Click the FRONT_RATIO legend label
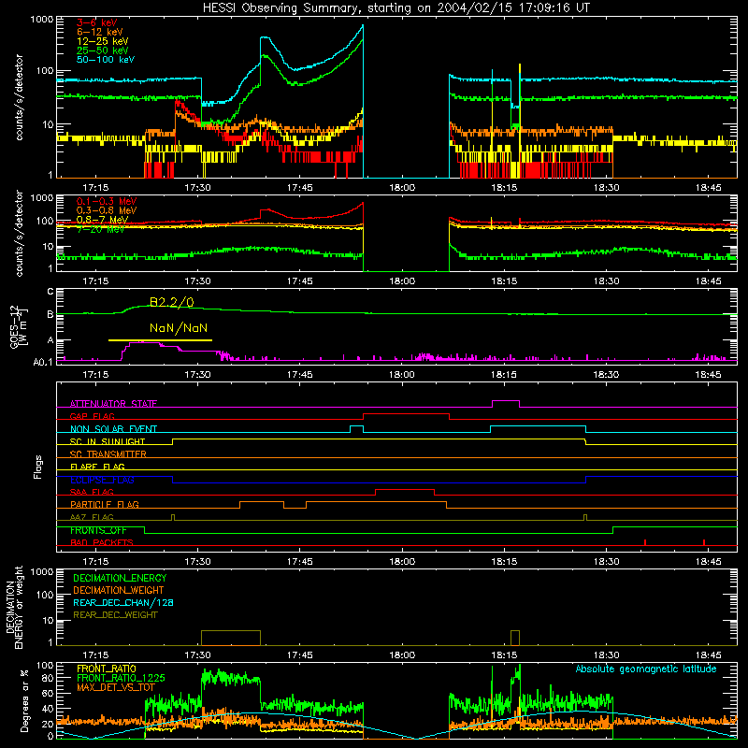 tap(107, 669)
